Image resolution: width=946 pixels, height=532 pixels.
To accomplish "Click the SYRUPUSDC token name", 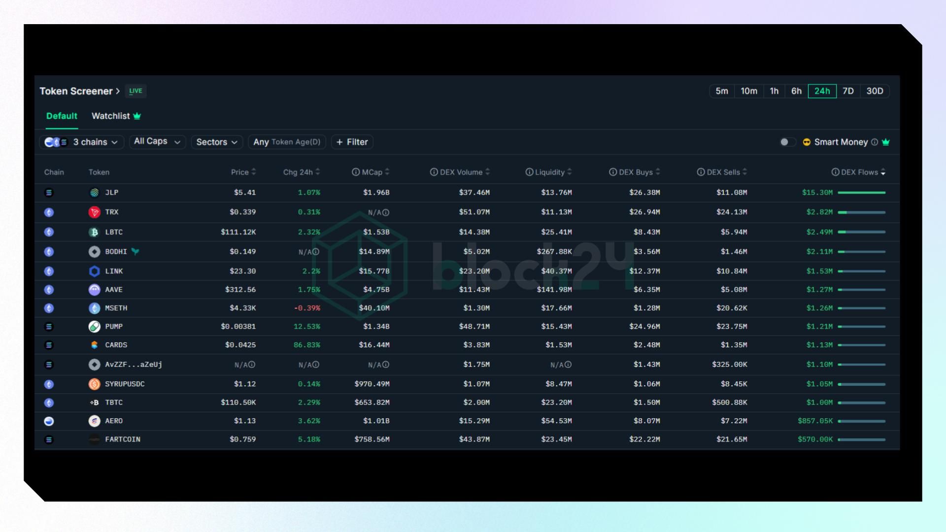I will [125, 384].
